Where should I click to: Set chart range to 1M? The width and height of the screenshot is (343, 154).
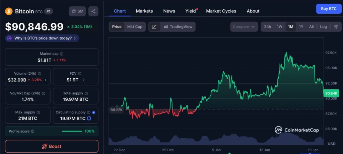click(291, 27)
